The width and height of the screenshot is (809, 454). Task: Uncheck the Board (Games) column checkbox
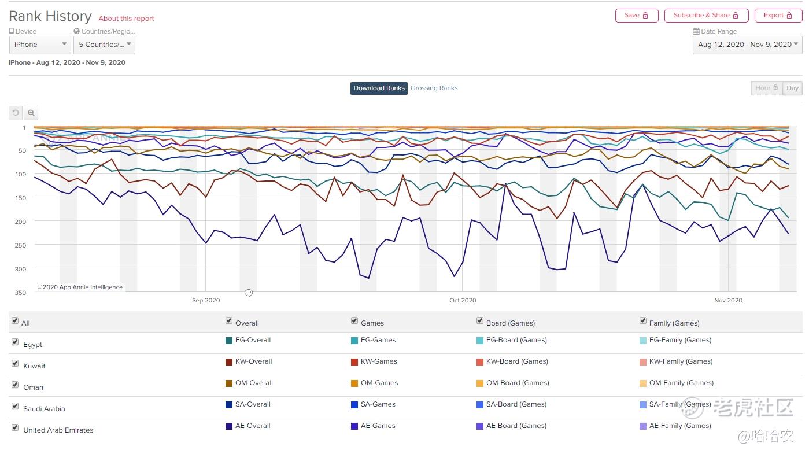(480, 321)
